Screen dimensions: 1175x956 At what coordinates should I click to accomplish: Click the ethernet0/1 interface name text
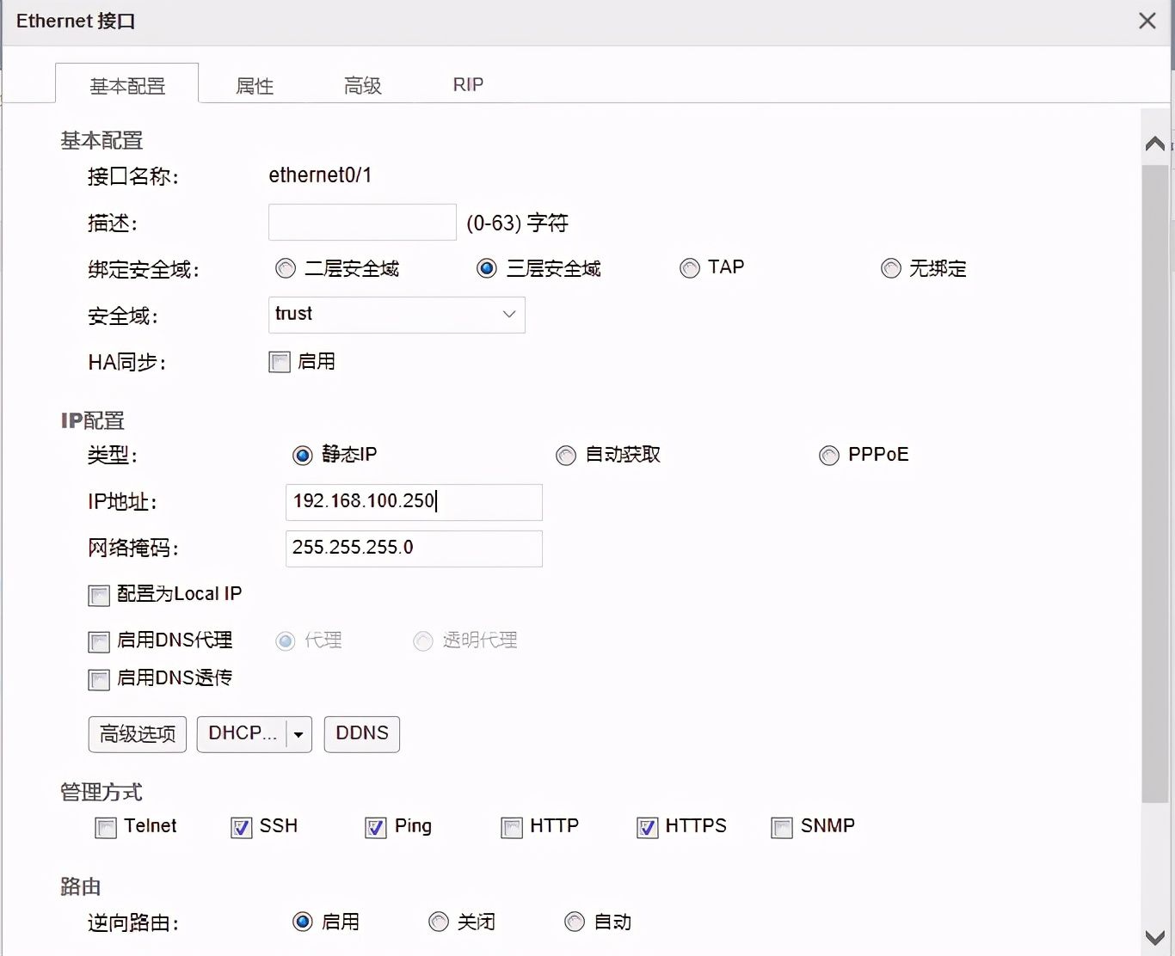click(320, 175)
